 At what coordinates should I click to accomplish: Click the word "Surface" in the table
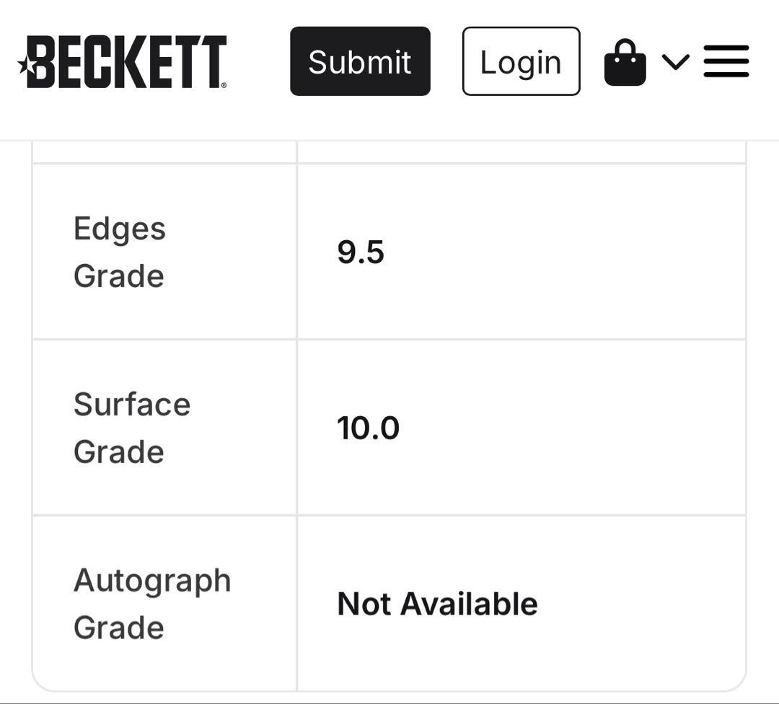point(132,405)
